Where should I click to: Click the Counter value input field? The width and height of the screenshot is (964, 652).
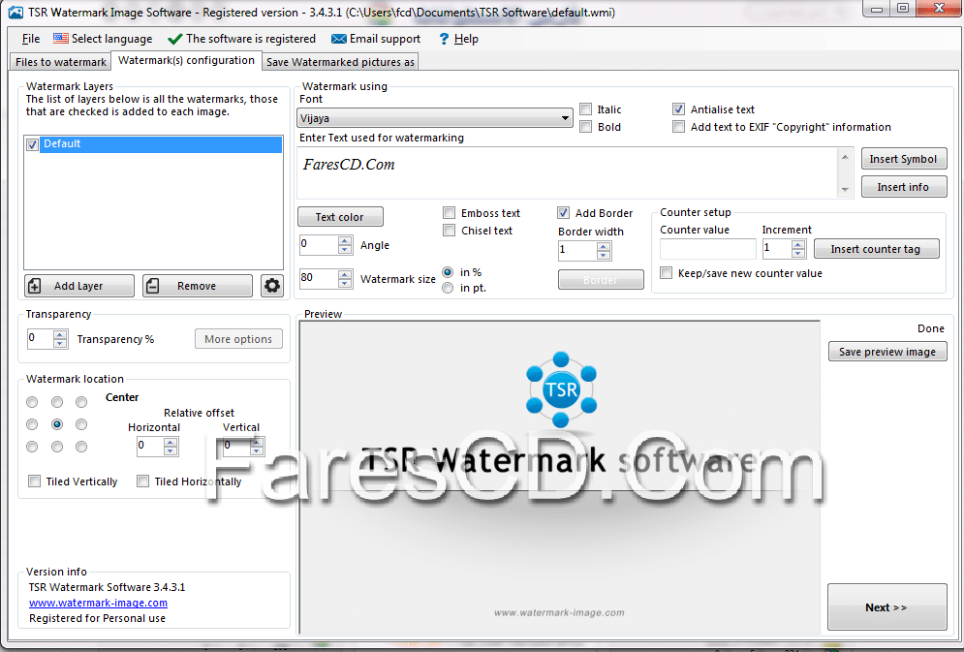[x=707, y=249]
